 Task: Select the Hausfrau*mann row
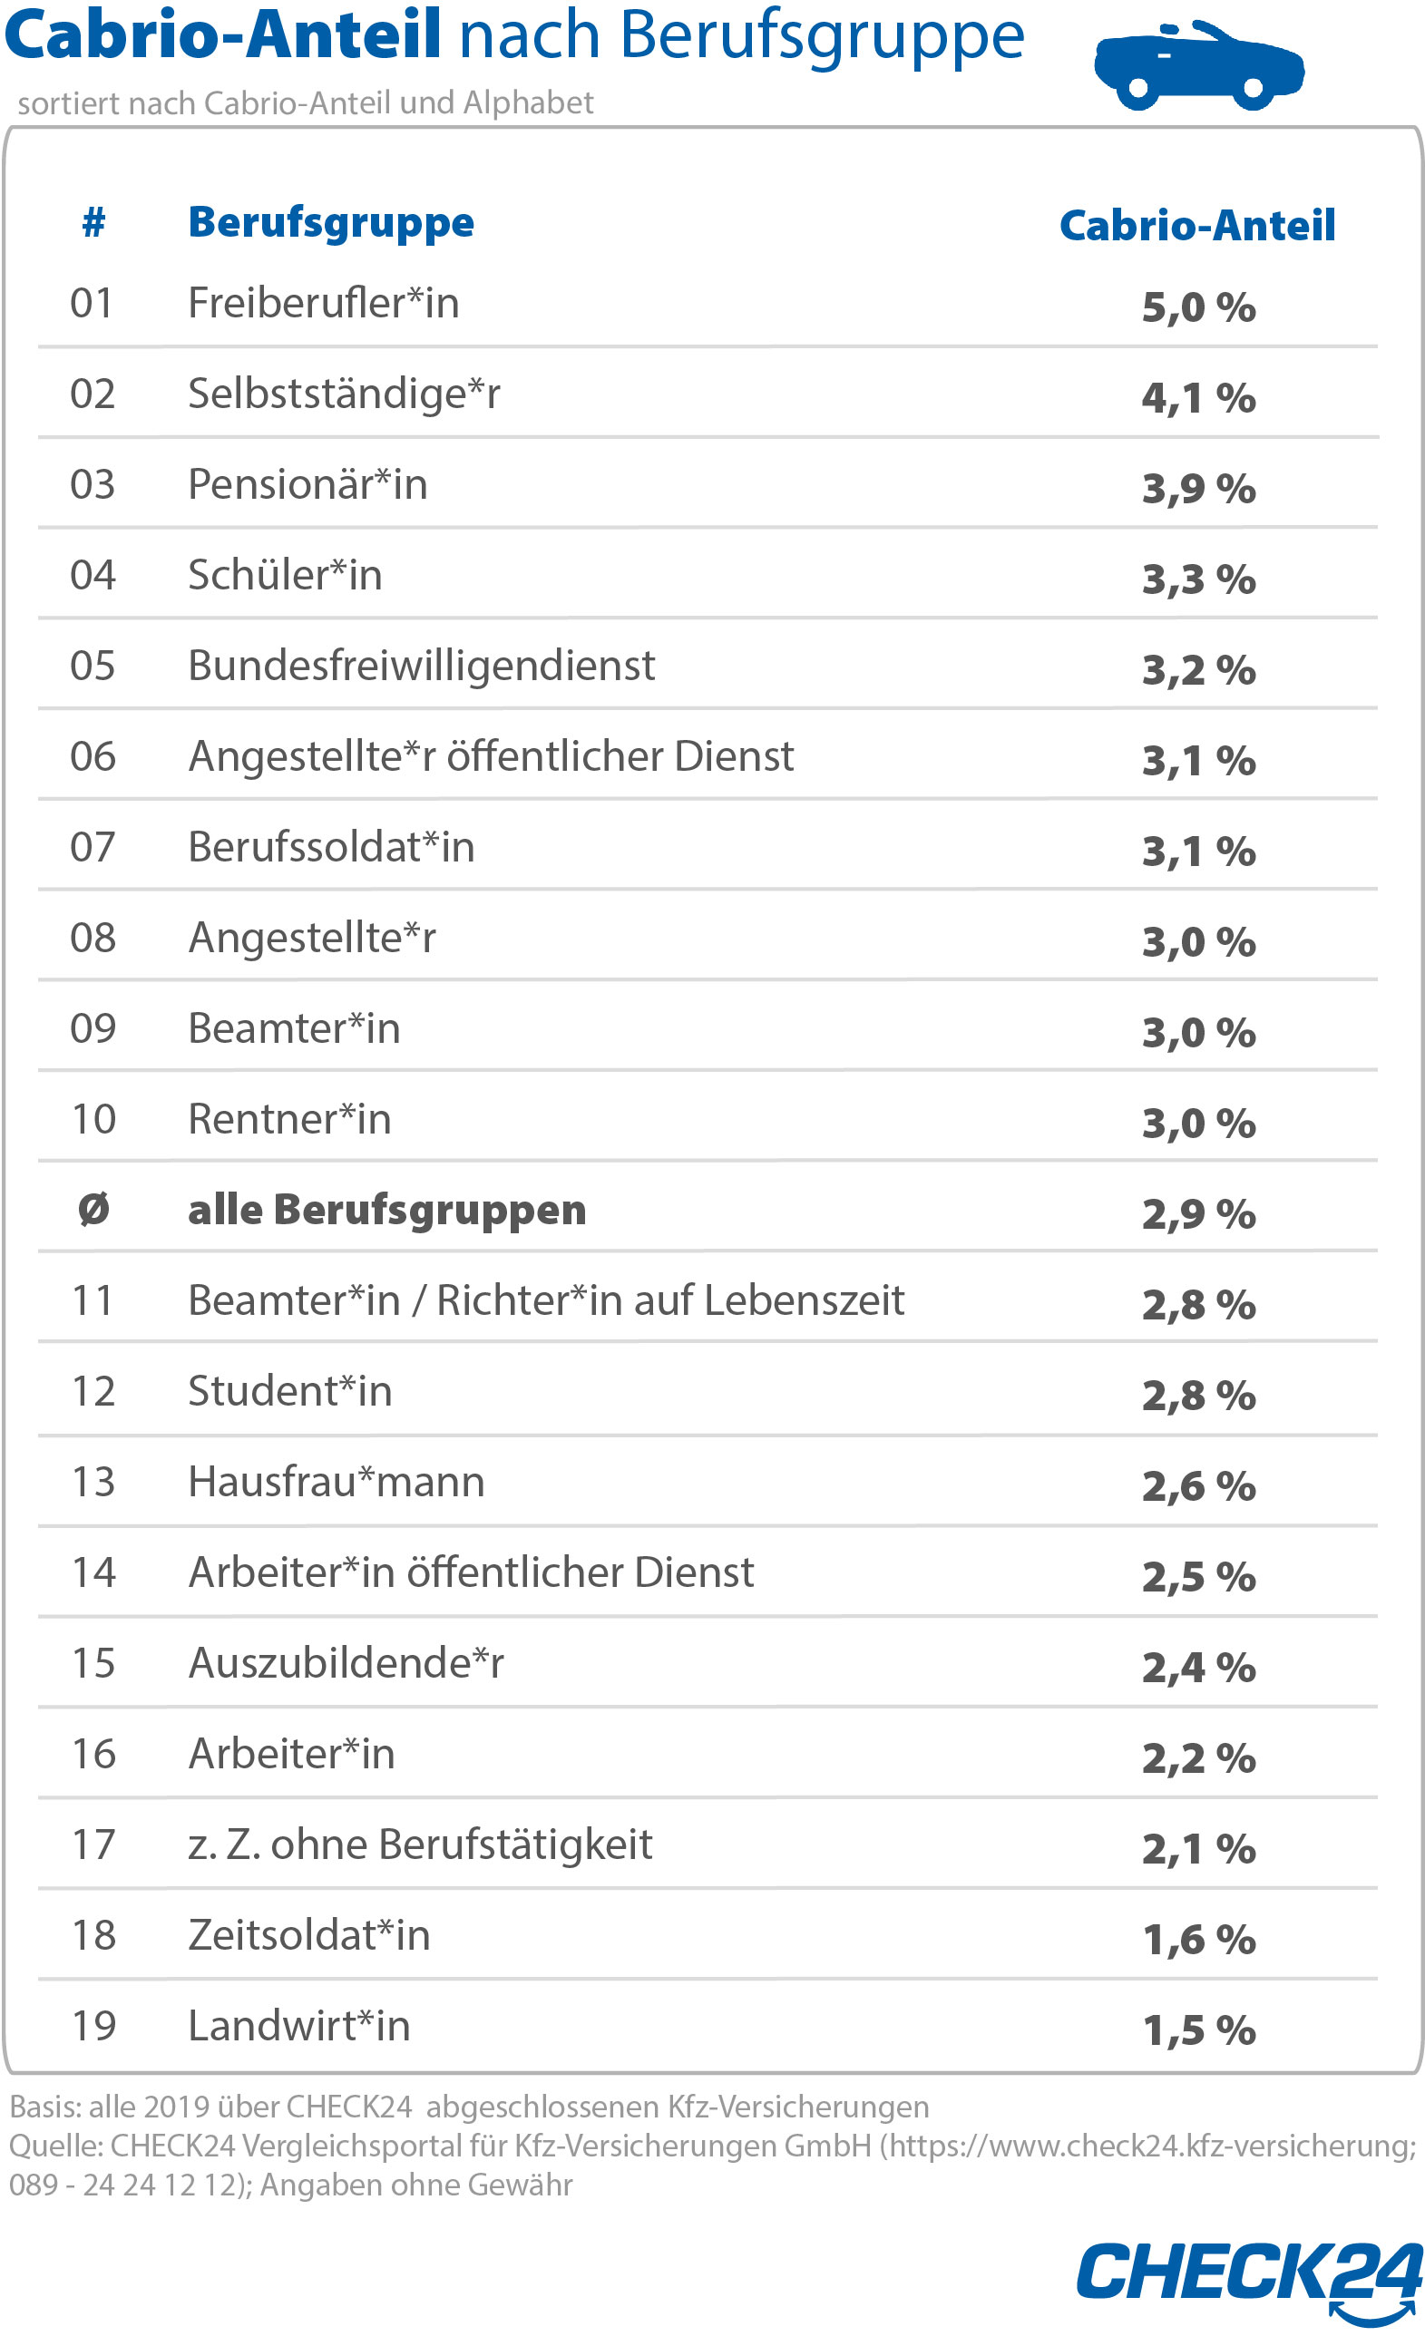pos(336,1482)
